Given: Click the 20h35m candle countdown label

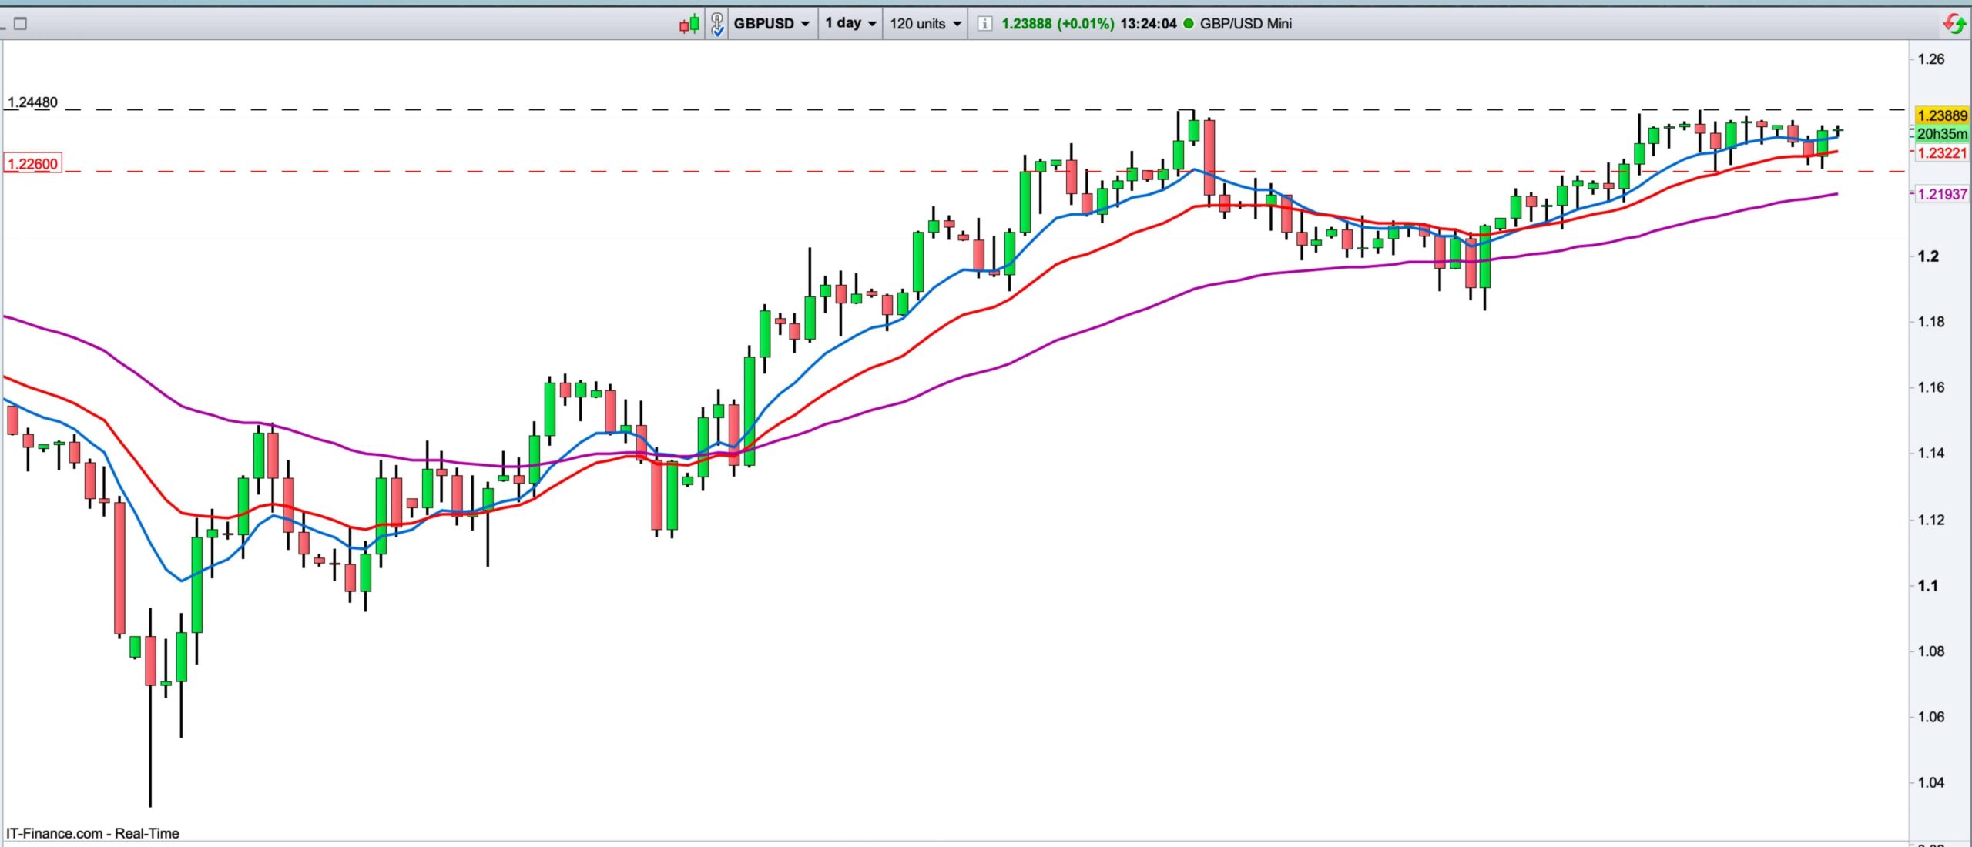Looking at the screenshot, I should pos(1941,134).
